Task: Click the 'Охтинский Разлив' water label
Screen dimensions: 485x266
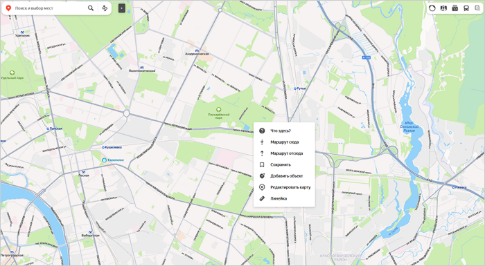Action: [x=409, y=126]
